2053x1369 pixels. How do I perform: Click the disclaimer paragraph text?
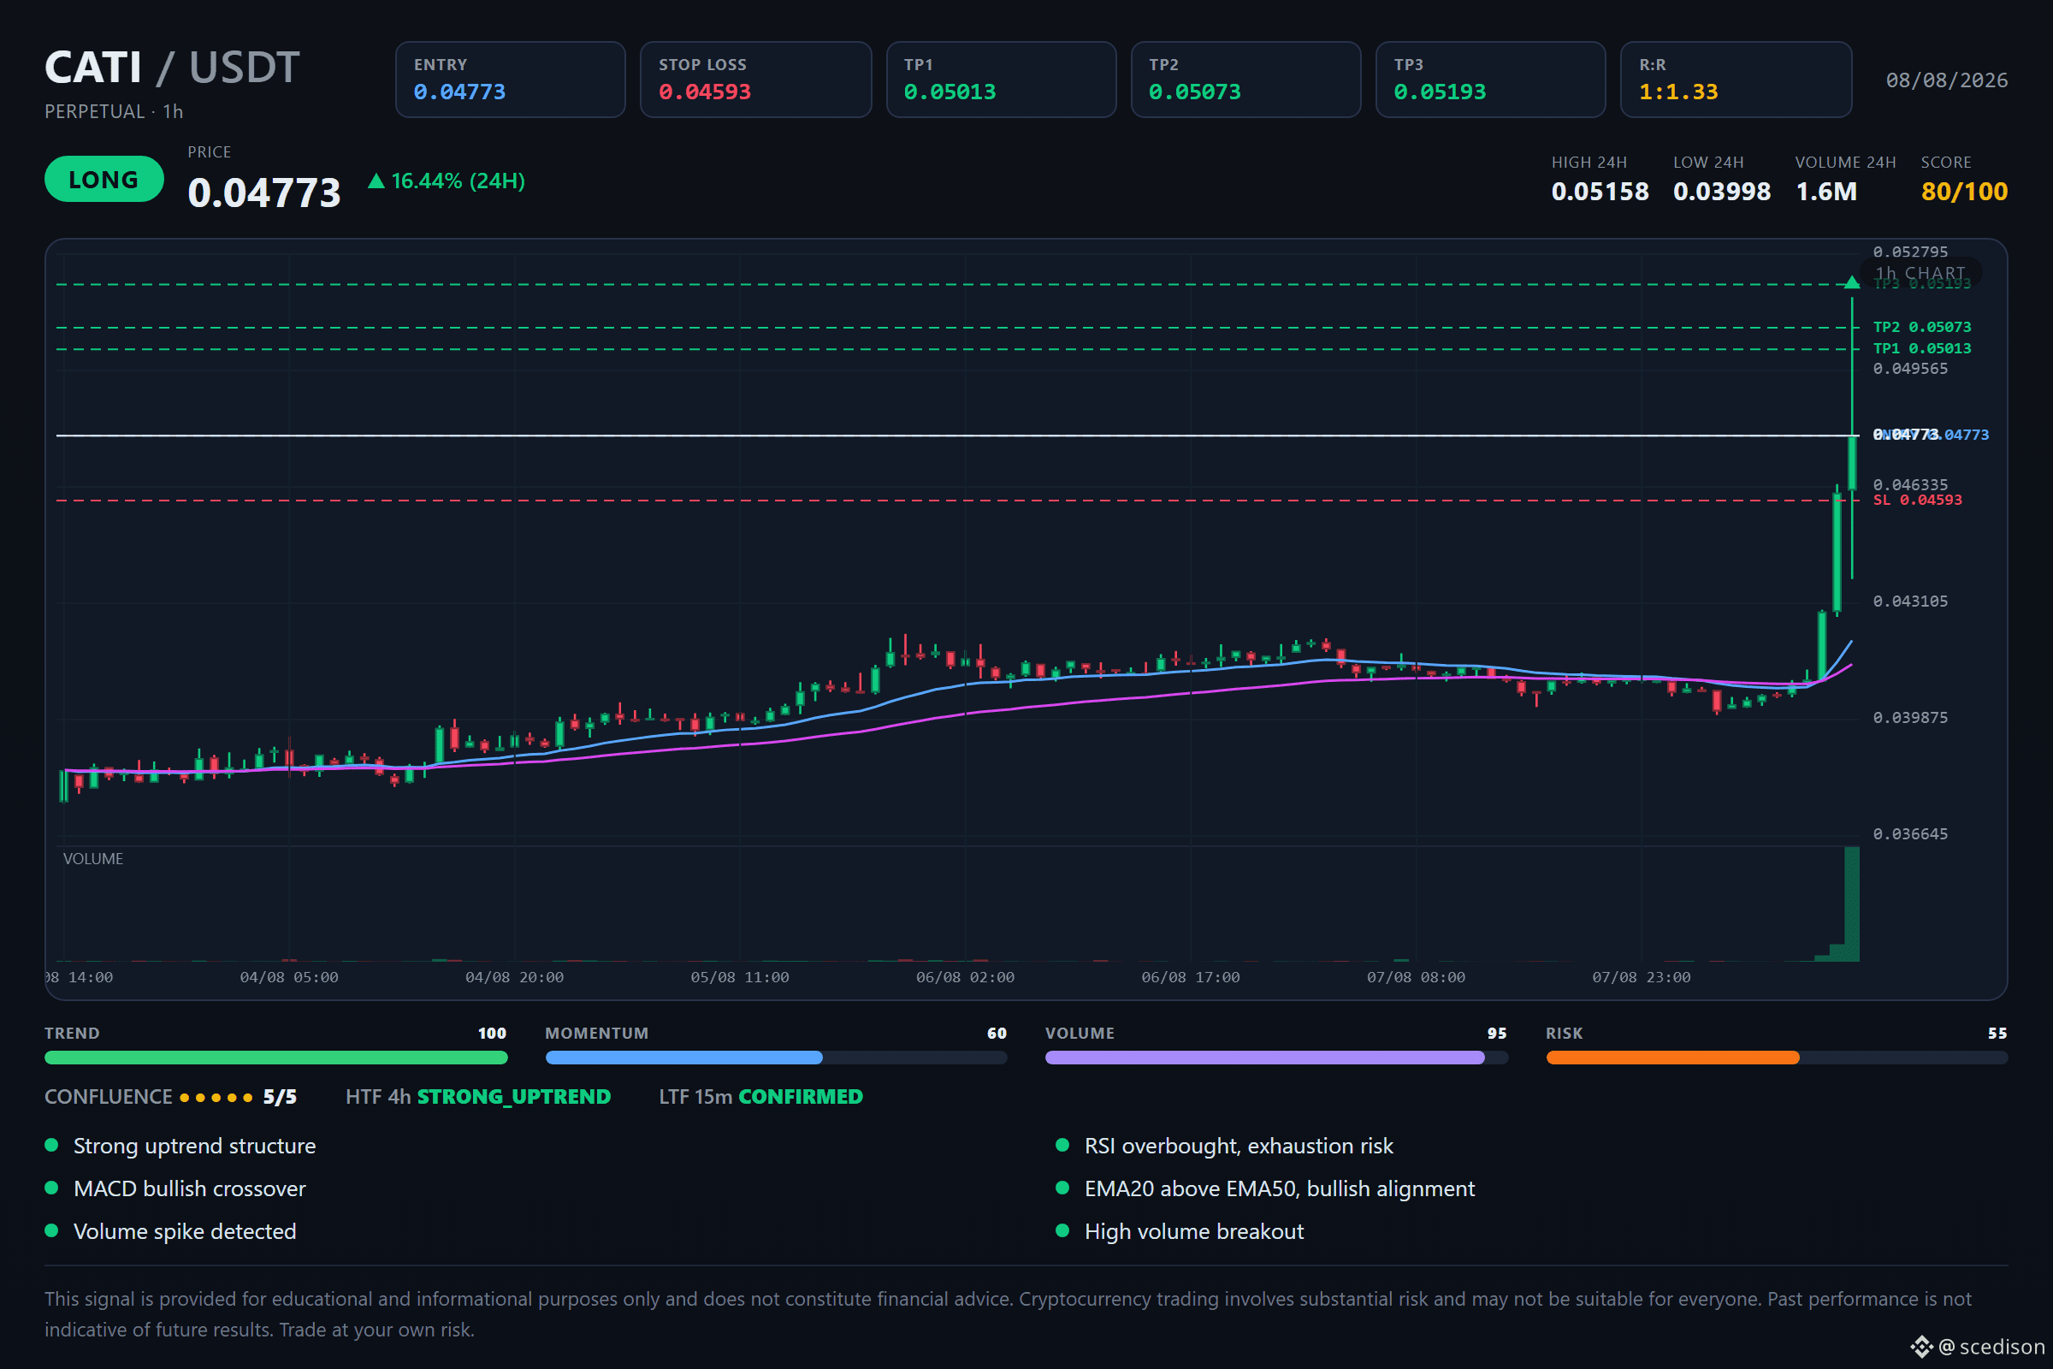(x=1009, y=1314)
